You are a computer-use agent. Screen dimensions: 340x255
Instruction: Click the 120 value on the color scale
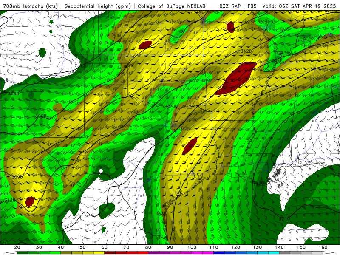click(236, 247)
